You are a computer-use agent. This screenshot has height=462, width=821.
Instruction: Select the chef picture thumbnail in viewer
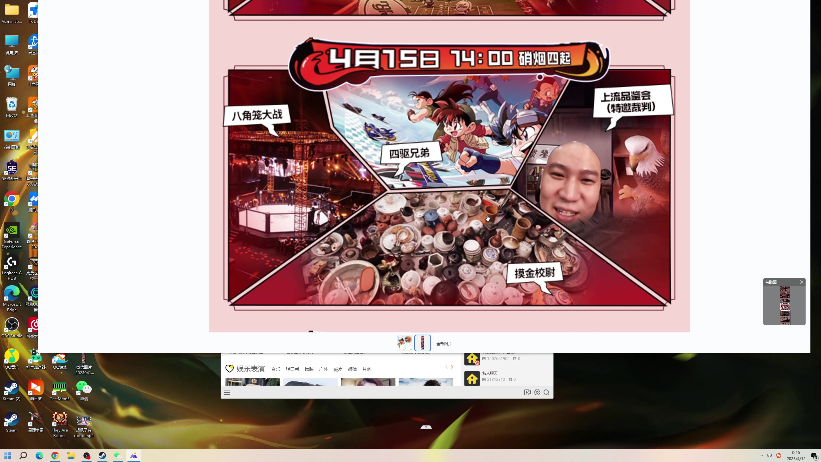point(404,343)
